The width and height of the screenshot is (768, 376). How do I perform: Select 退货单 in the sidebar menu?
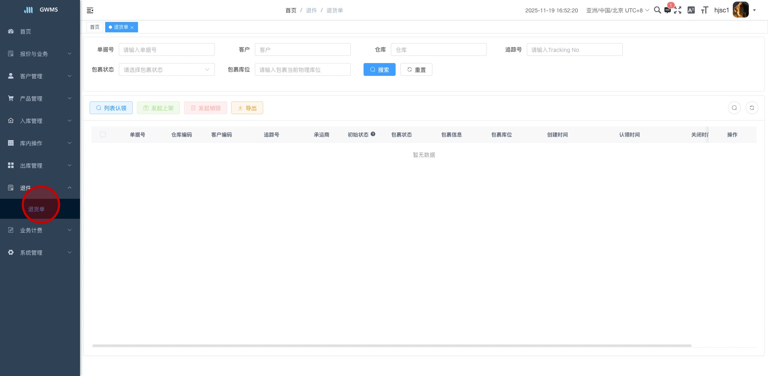(x=36, y=208)
